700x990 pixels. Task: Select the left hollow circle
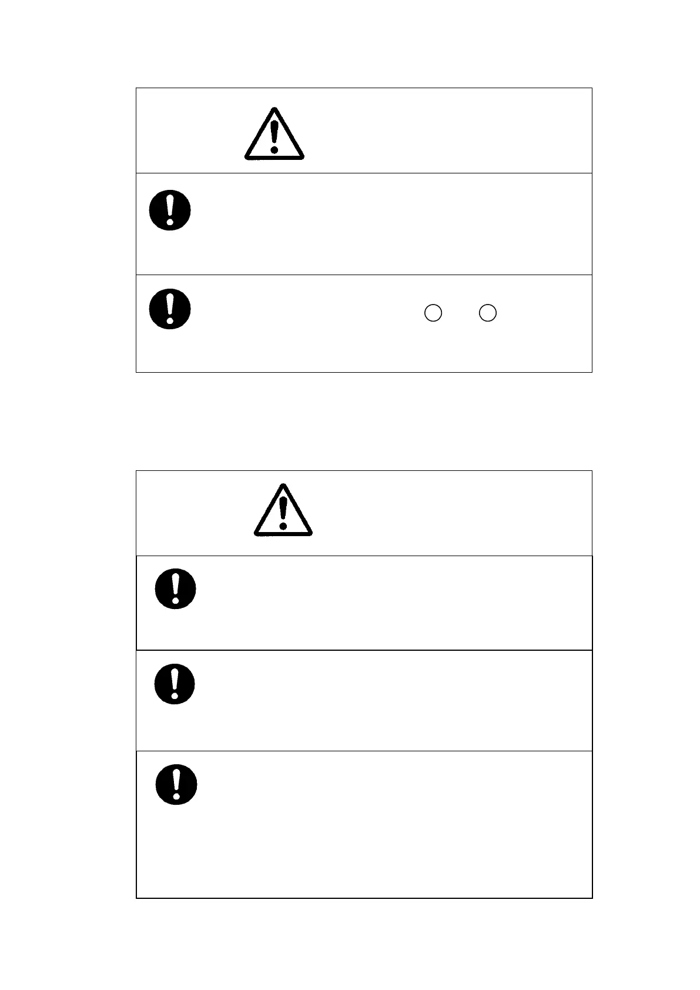(x=433, y=313)
